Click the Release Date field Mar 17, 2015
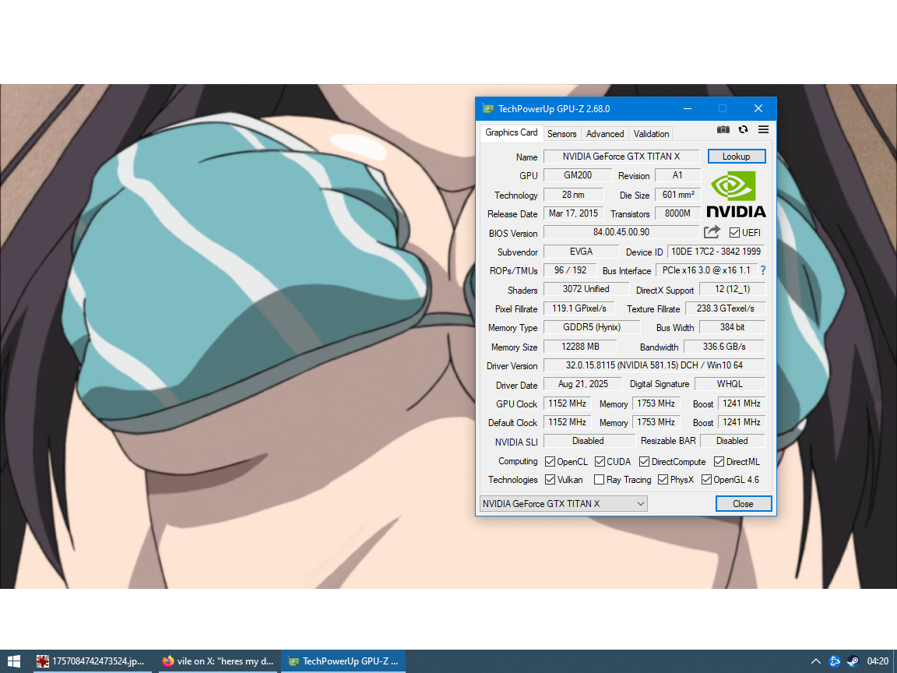The height and width of the screenshot is (673, 897). pyautogui.click(x=573, y=213)
